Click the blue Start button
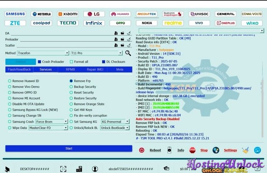The image size is (267, 173). coord(68,148)
